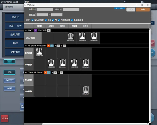Click the start date field for 撮影日
Viewport: 157px width, 125px height.
42,15
